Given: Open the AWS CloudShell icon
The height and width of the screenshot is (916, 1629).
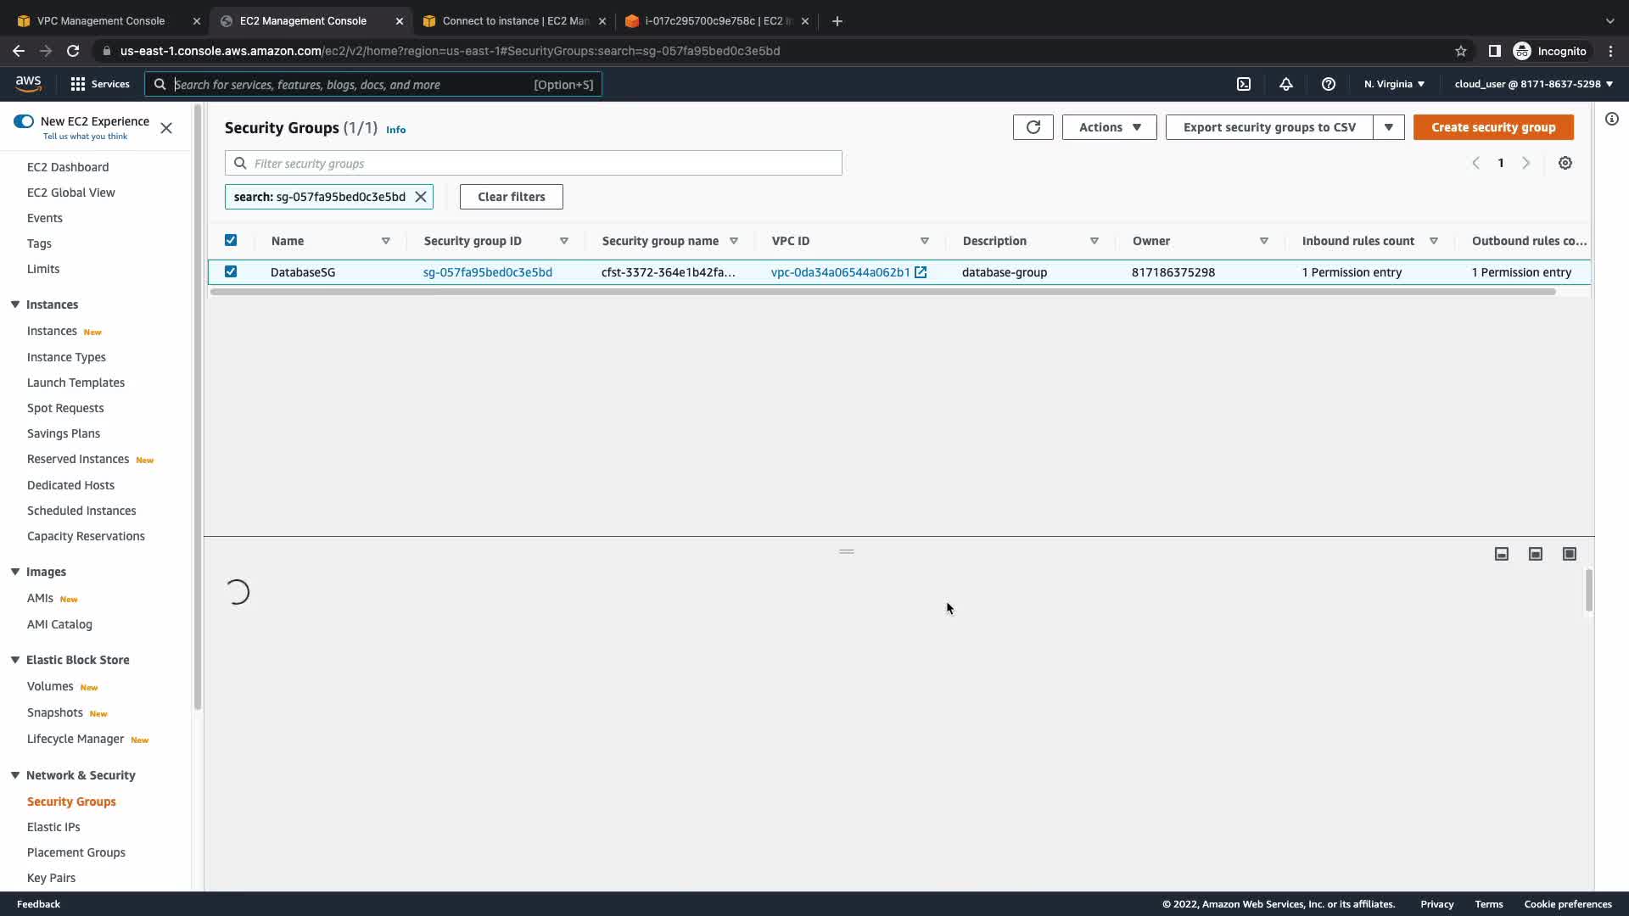Looking at the screenshot, I should click(1243, 84).
